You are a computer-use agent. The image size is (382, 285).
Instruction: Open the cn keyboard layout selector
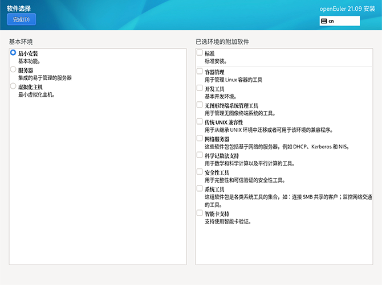[340, 21]
